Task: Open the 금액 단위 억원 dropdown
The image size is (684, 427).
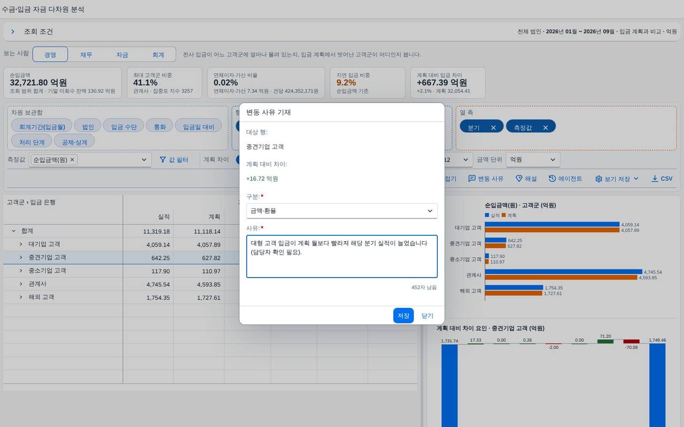Action: tap(533, 160)
